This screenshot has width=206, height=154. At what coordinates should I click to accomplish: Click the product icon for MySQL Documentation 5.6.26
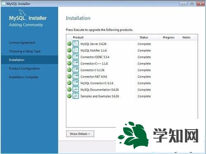click(75, 89)
